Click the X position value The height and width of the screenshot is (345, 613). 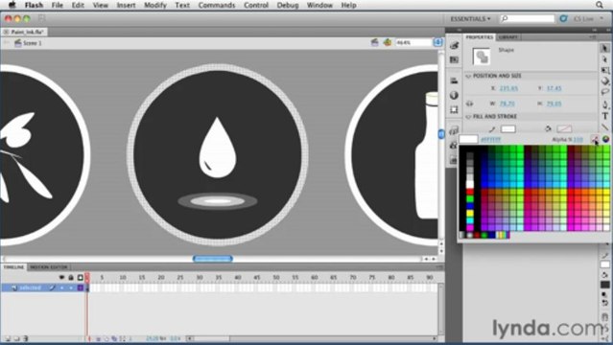pyautogui.click(x=508, y=88)
